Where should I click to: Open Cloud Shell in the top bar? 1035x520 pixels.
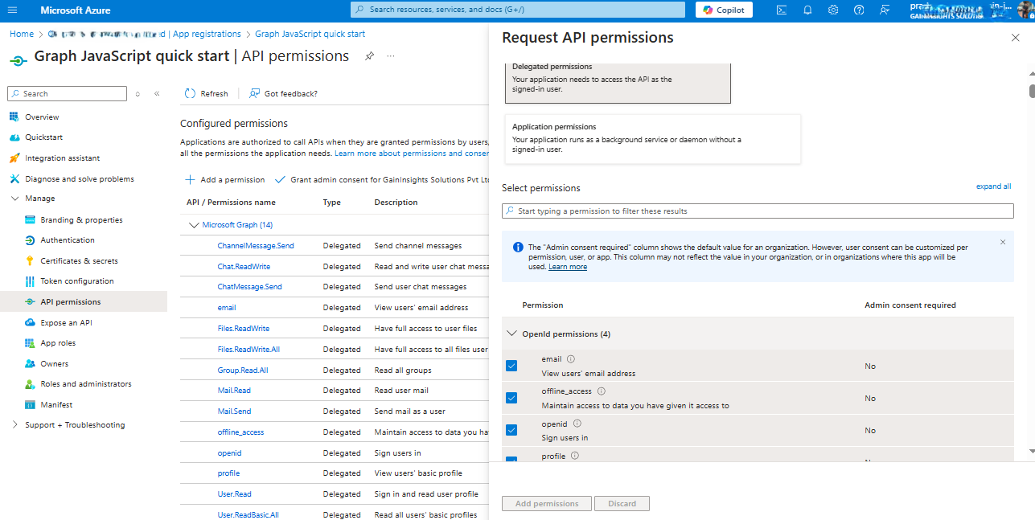click(x=781, y=10)
